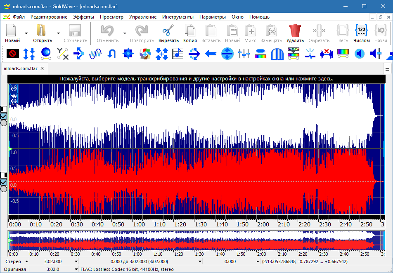Click the blue arched gate effect icon
The width and height of the screenshot is (393, 273).
click(277, 54)
